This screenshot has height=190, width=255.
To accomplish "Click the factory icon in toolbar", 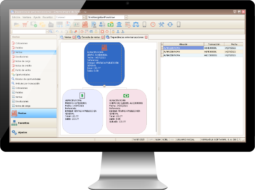I will [51, 24].
